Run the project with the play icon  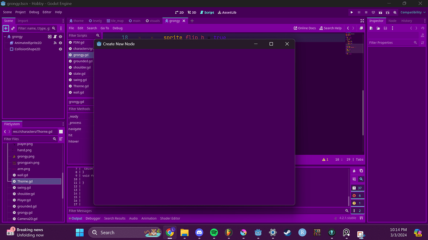[352, 12]
